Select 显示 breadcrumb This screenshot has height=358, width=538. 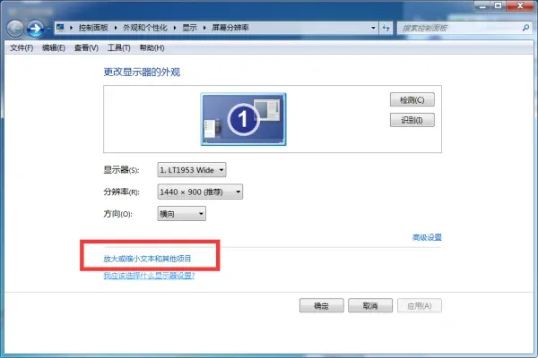coord(189,28)
